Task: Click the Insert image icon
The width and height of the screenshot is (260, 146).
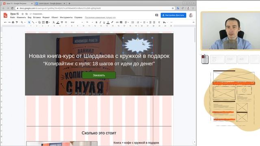Action: [47, 22]
